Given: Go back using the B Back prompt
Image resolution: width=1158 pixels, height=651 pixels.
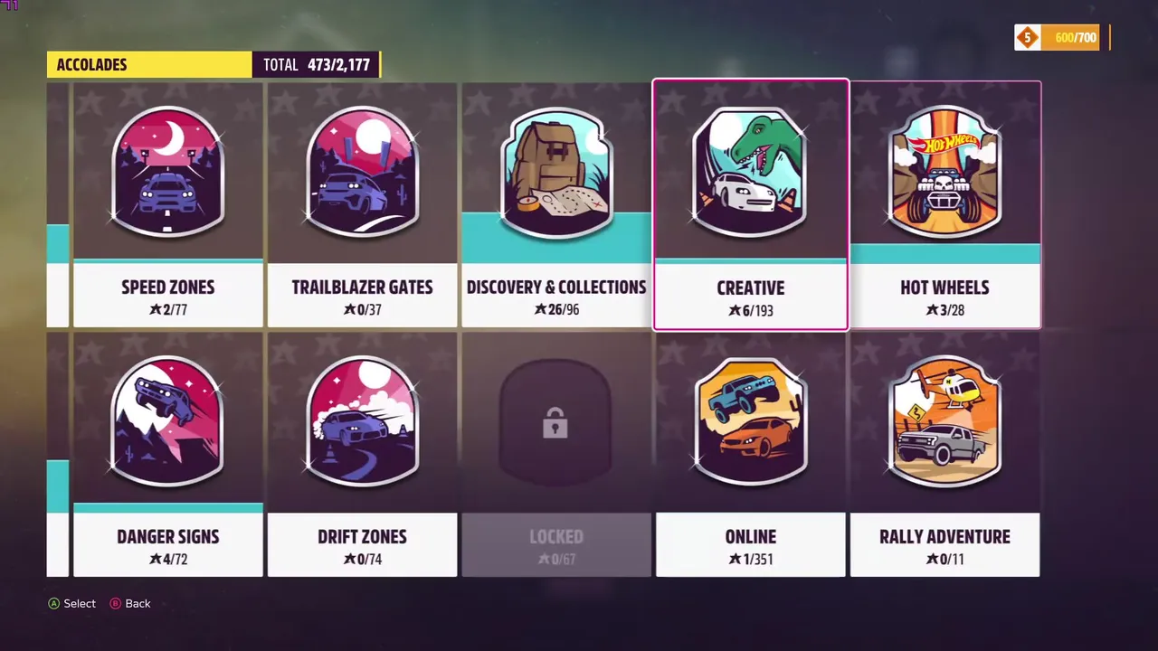Looking at the screenshot, I should pos(130,603).
